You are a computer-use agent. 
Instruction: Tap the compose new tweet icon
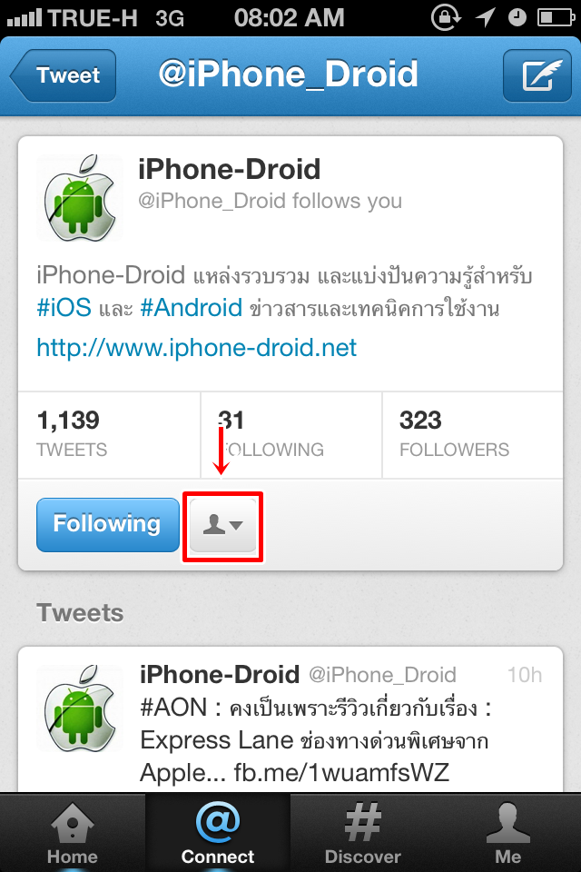[x=537, y=75]
